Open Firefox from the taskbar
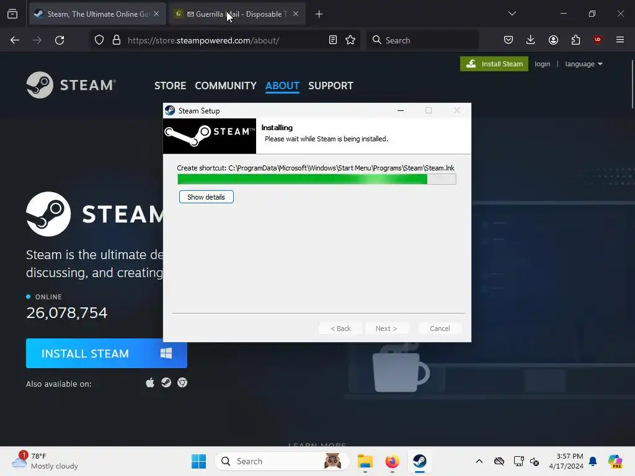This screenshot has width=635, height=476. pyautogui.click(x=392, y=461)
